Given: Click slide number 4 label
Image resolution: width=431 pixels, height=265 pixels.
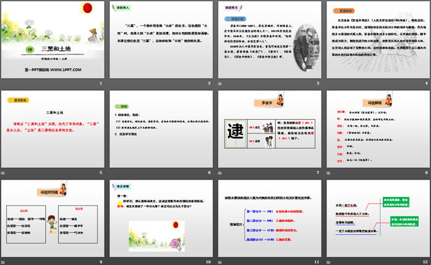Looking at the screenshot, I should tap(426, 83).
